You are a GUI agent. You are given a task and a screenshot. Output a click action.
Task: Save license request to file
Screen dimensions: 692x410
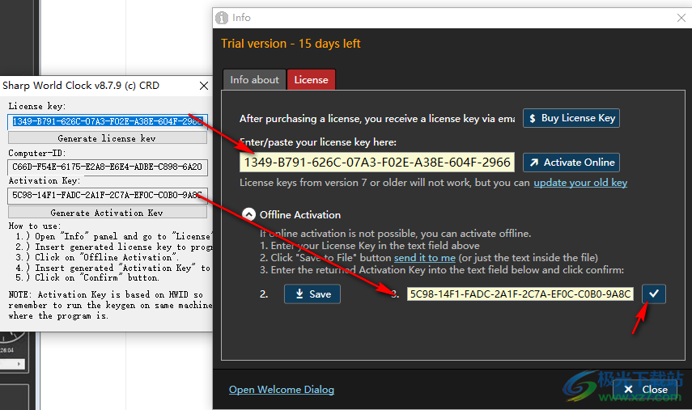click(x=312, y=294)
